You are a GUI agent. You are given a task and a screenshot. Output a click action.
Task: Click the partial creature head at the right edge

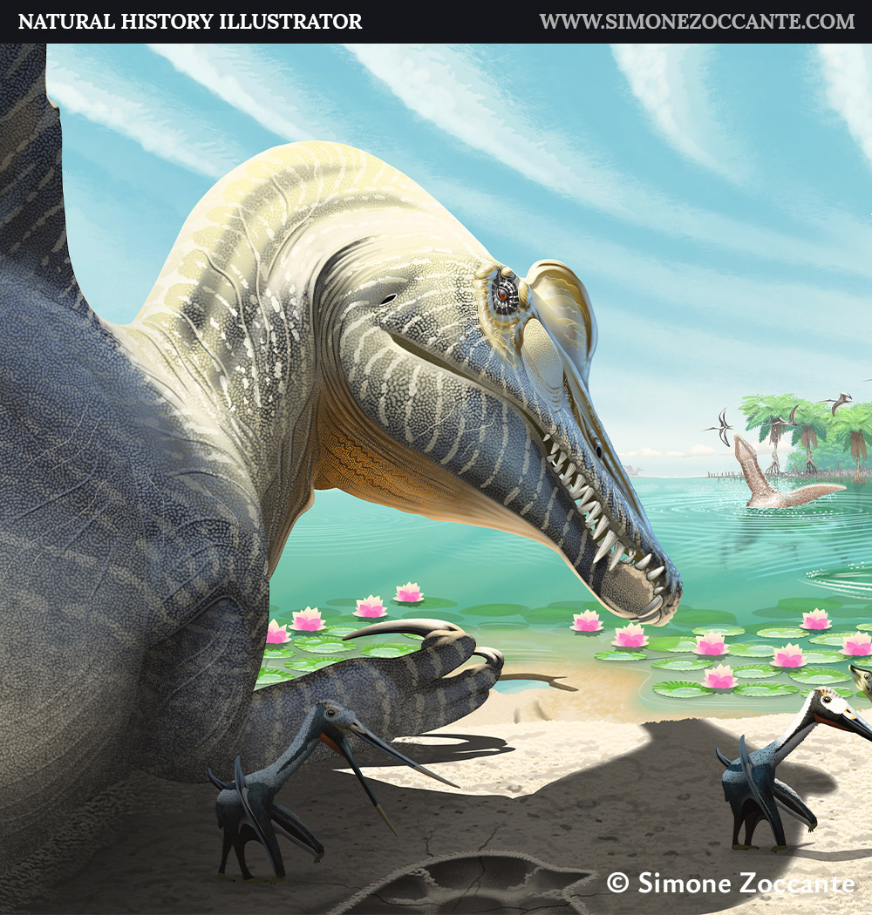pos(862,680)
